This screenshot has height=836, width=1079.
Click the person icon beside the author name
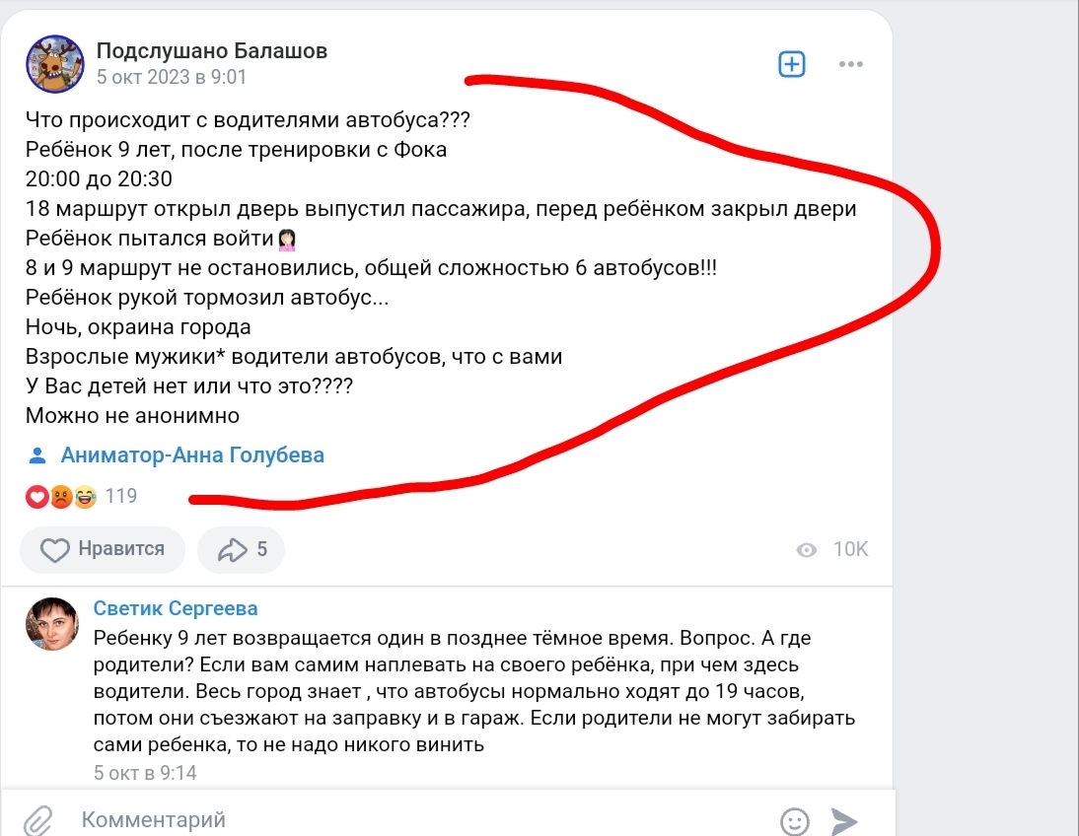tap(37, 455)
